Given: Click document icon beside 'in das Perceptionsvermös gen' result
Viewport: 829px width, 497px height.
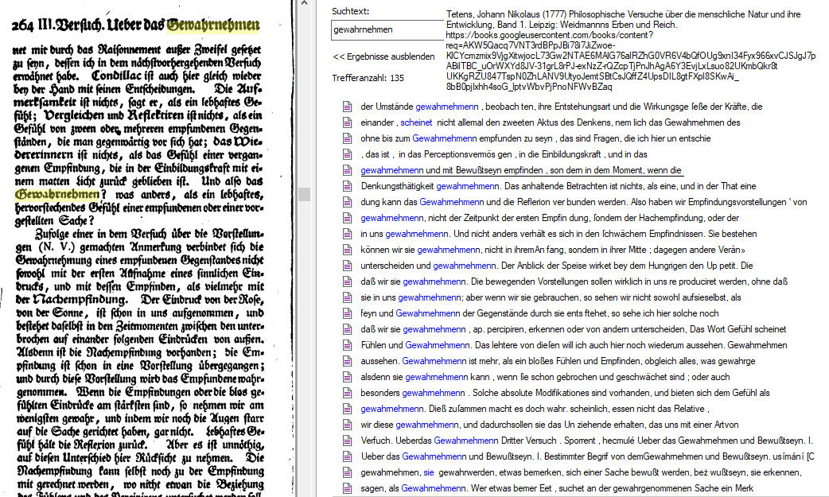Looking at the screenshot, I should pos(347,154).
